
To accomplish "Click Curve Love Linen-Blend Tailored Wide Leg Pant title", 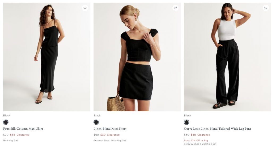I will [x=217, y=129].
